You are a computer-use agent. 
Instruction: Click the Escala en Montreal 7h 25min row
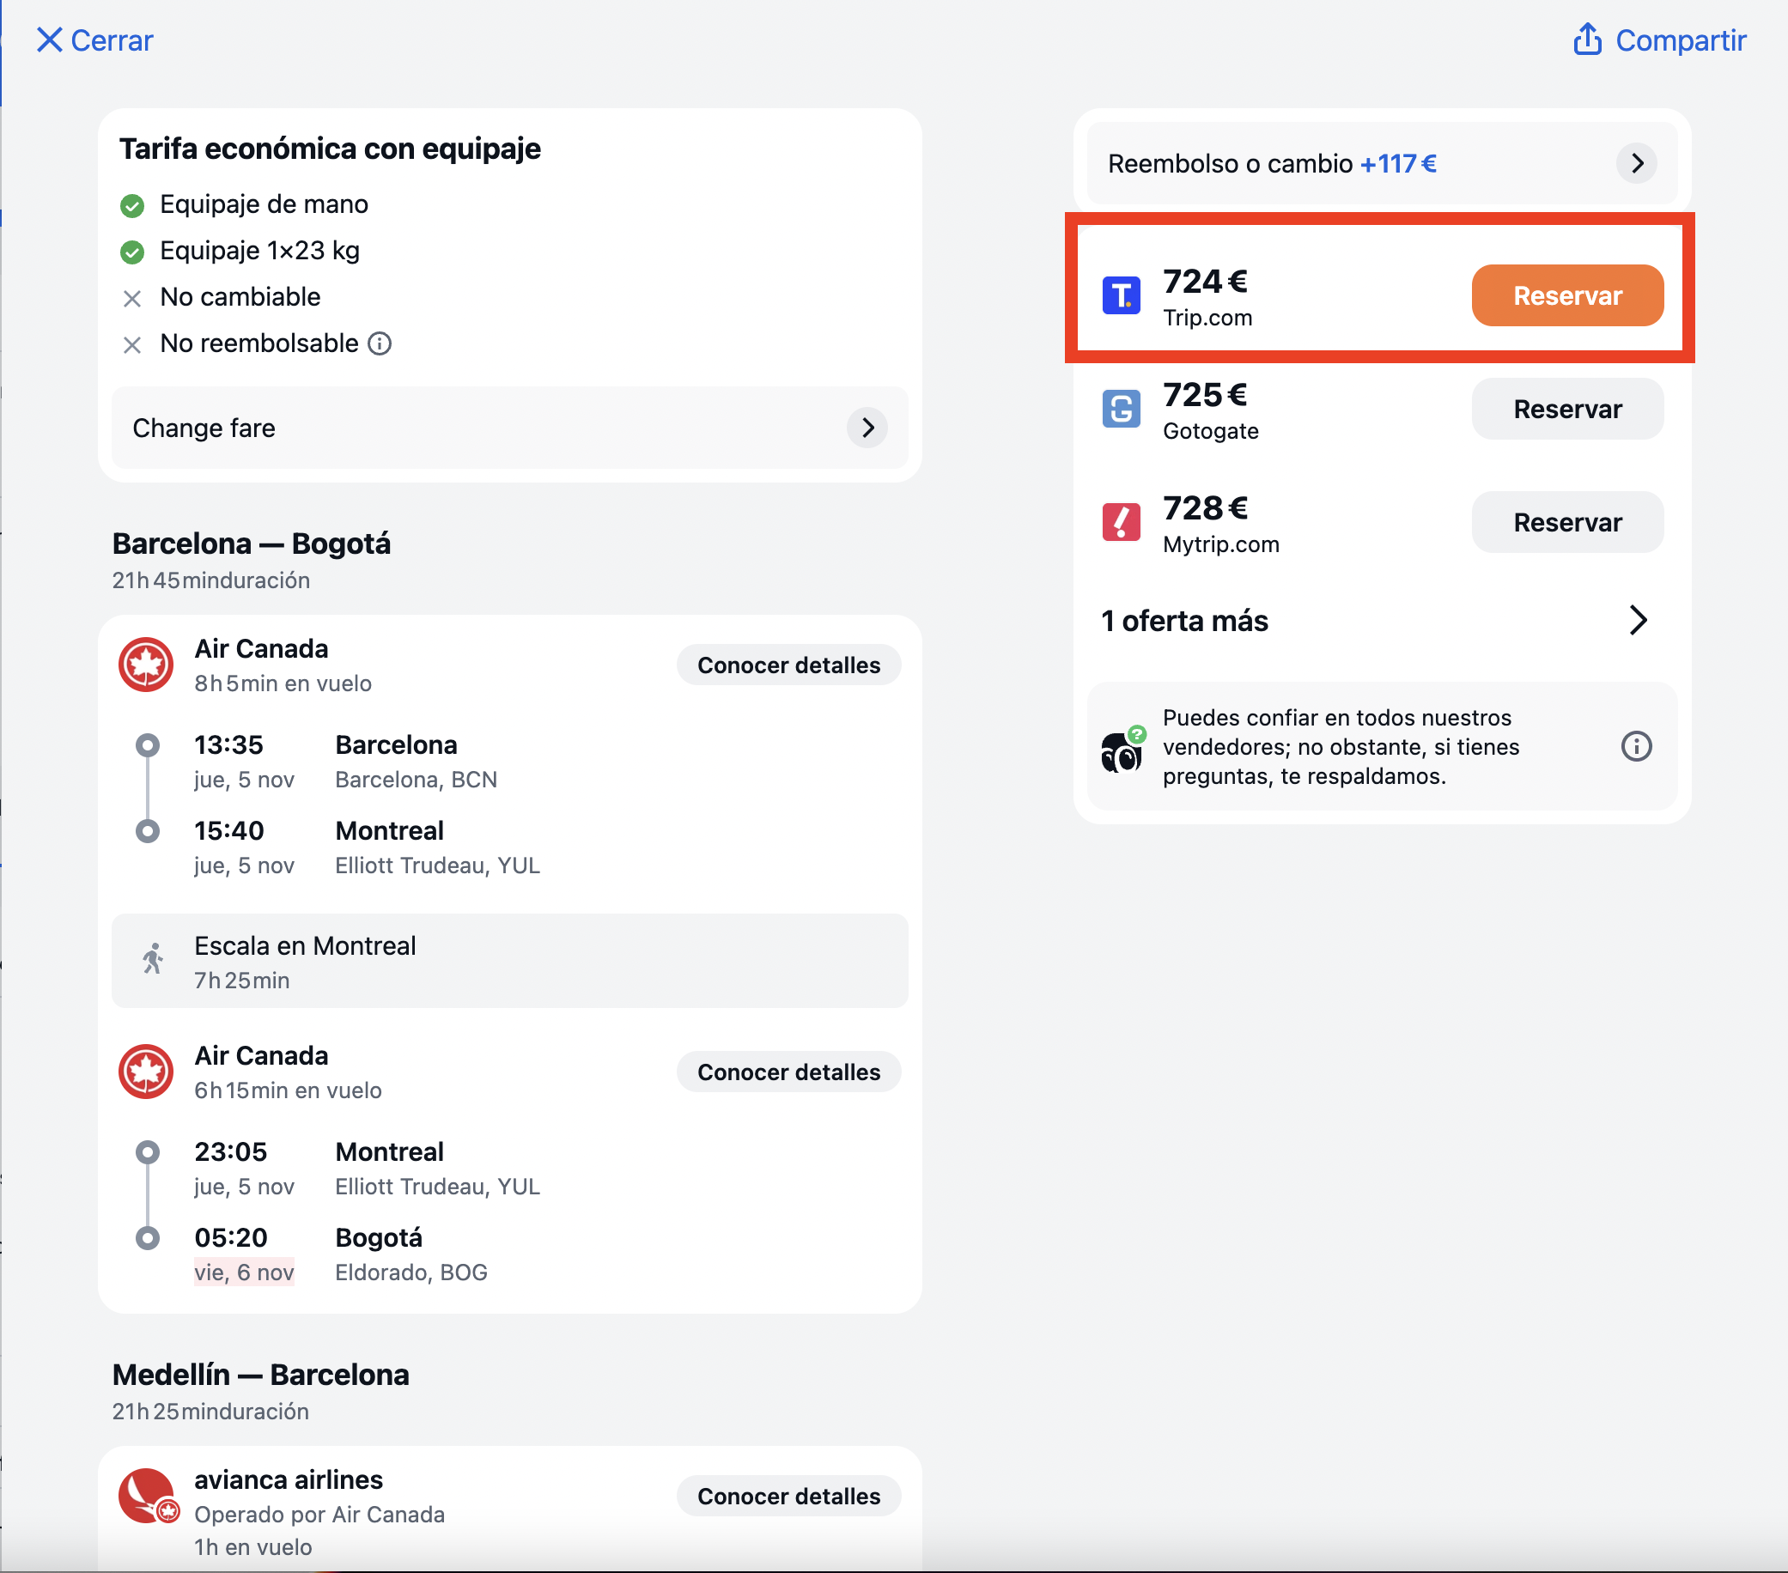(x=510, y=961)
